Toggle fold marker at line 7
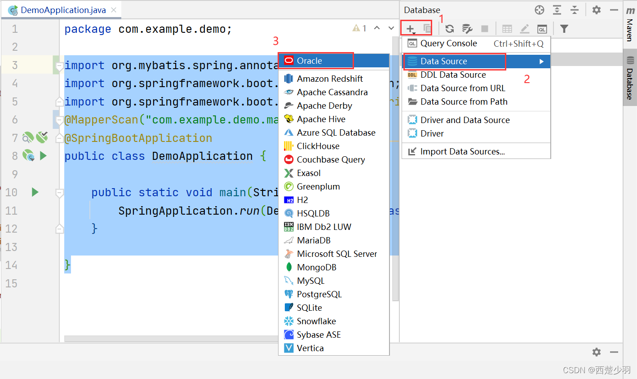 point(59,138)
